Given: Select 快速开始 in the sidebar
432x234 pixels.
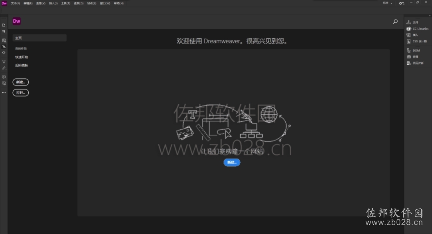Looking at the screenshot, I should pos(22,57).
